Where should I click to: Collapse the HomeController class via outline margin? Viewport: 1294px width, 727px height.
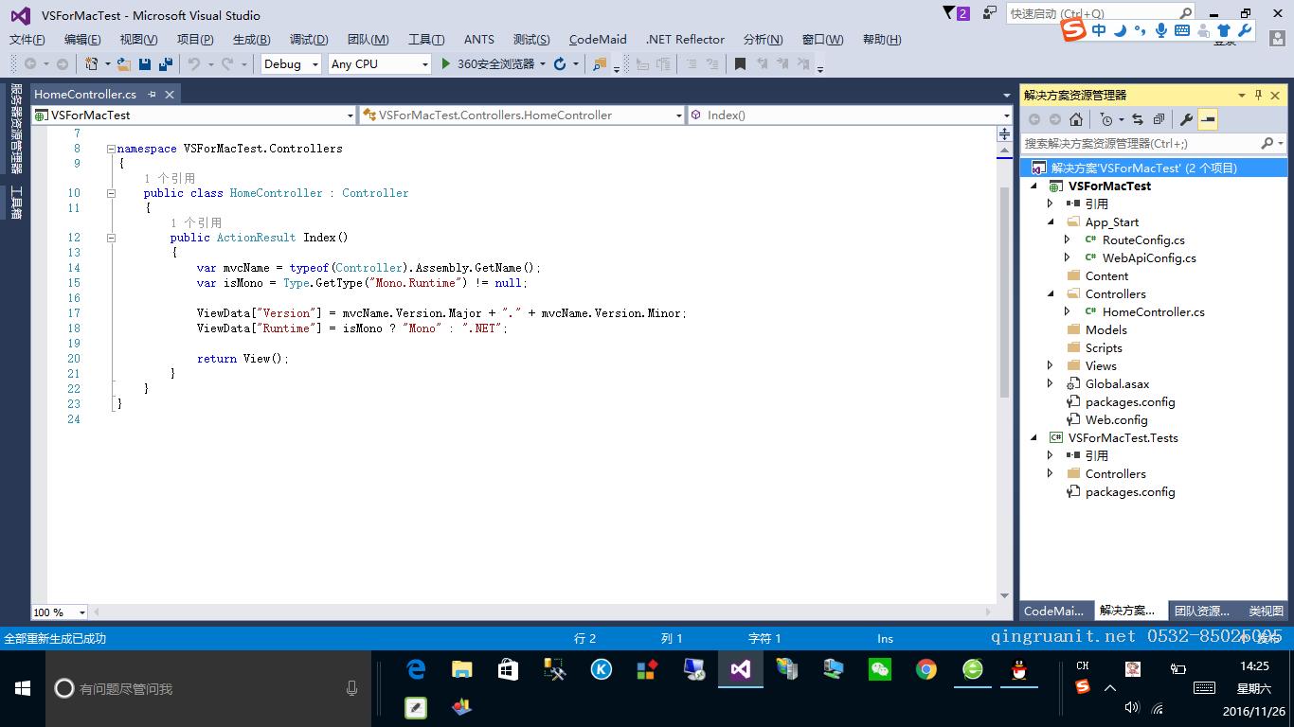coord(111,193)
